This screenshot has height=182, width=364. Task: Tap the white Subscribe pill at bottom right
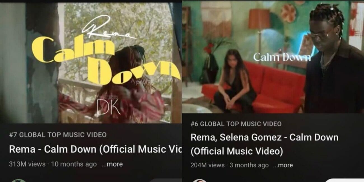344,180
